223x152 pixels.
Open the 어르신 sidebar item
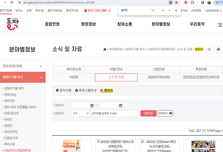click(x=8, y=119)
